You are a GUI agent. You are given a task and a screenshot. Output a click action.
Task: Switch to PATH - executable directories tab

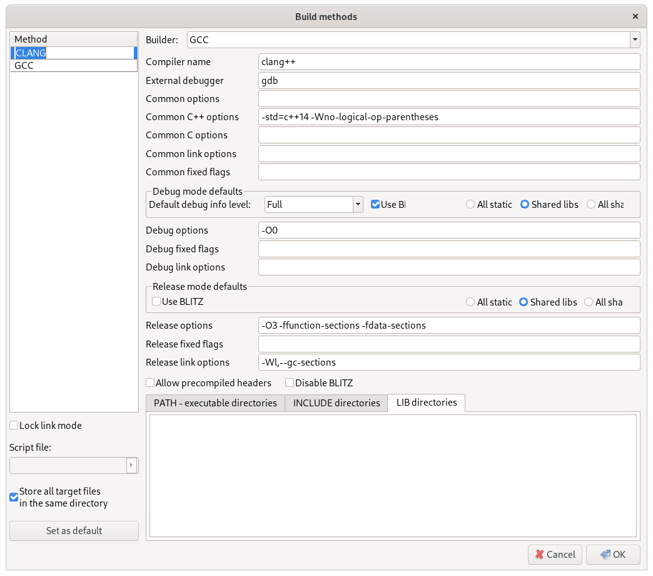215,403
